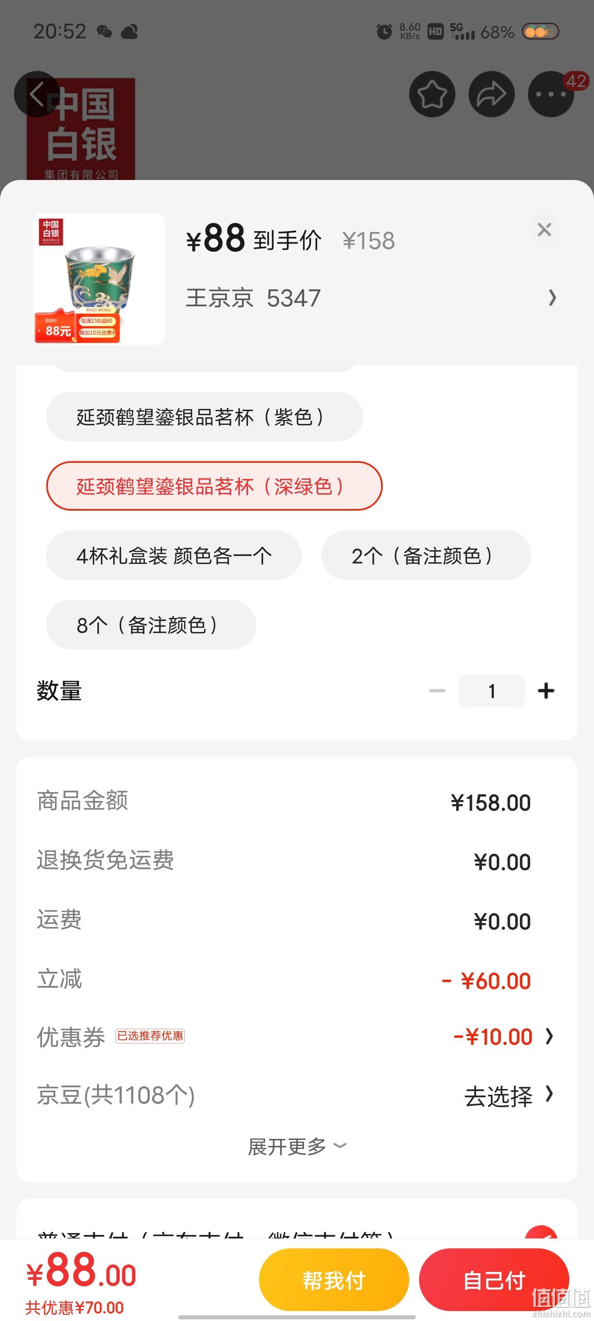594x1321 pixels.
Task: Open the share arrow icon
Action: coord(492,94)
